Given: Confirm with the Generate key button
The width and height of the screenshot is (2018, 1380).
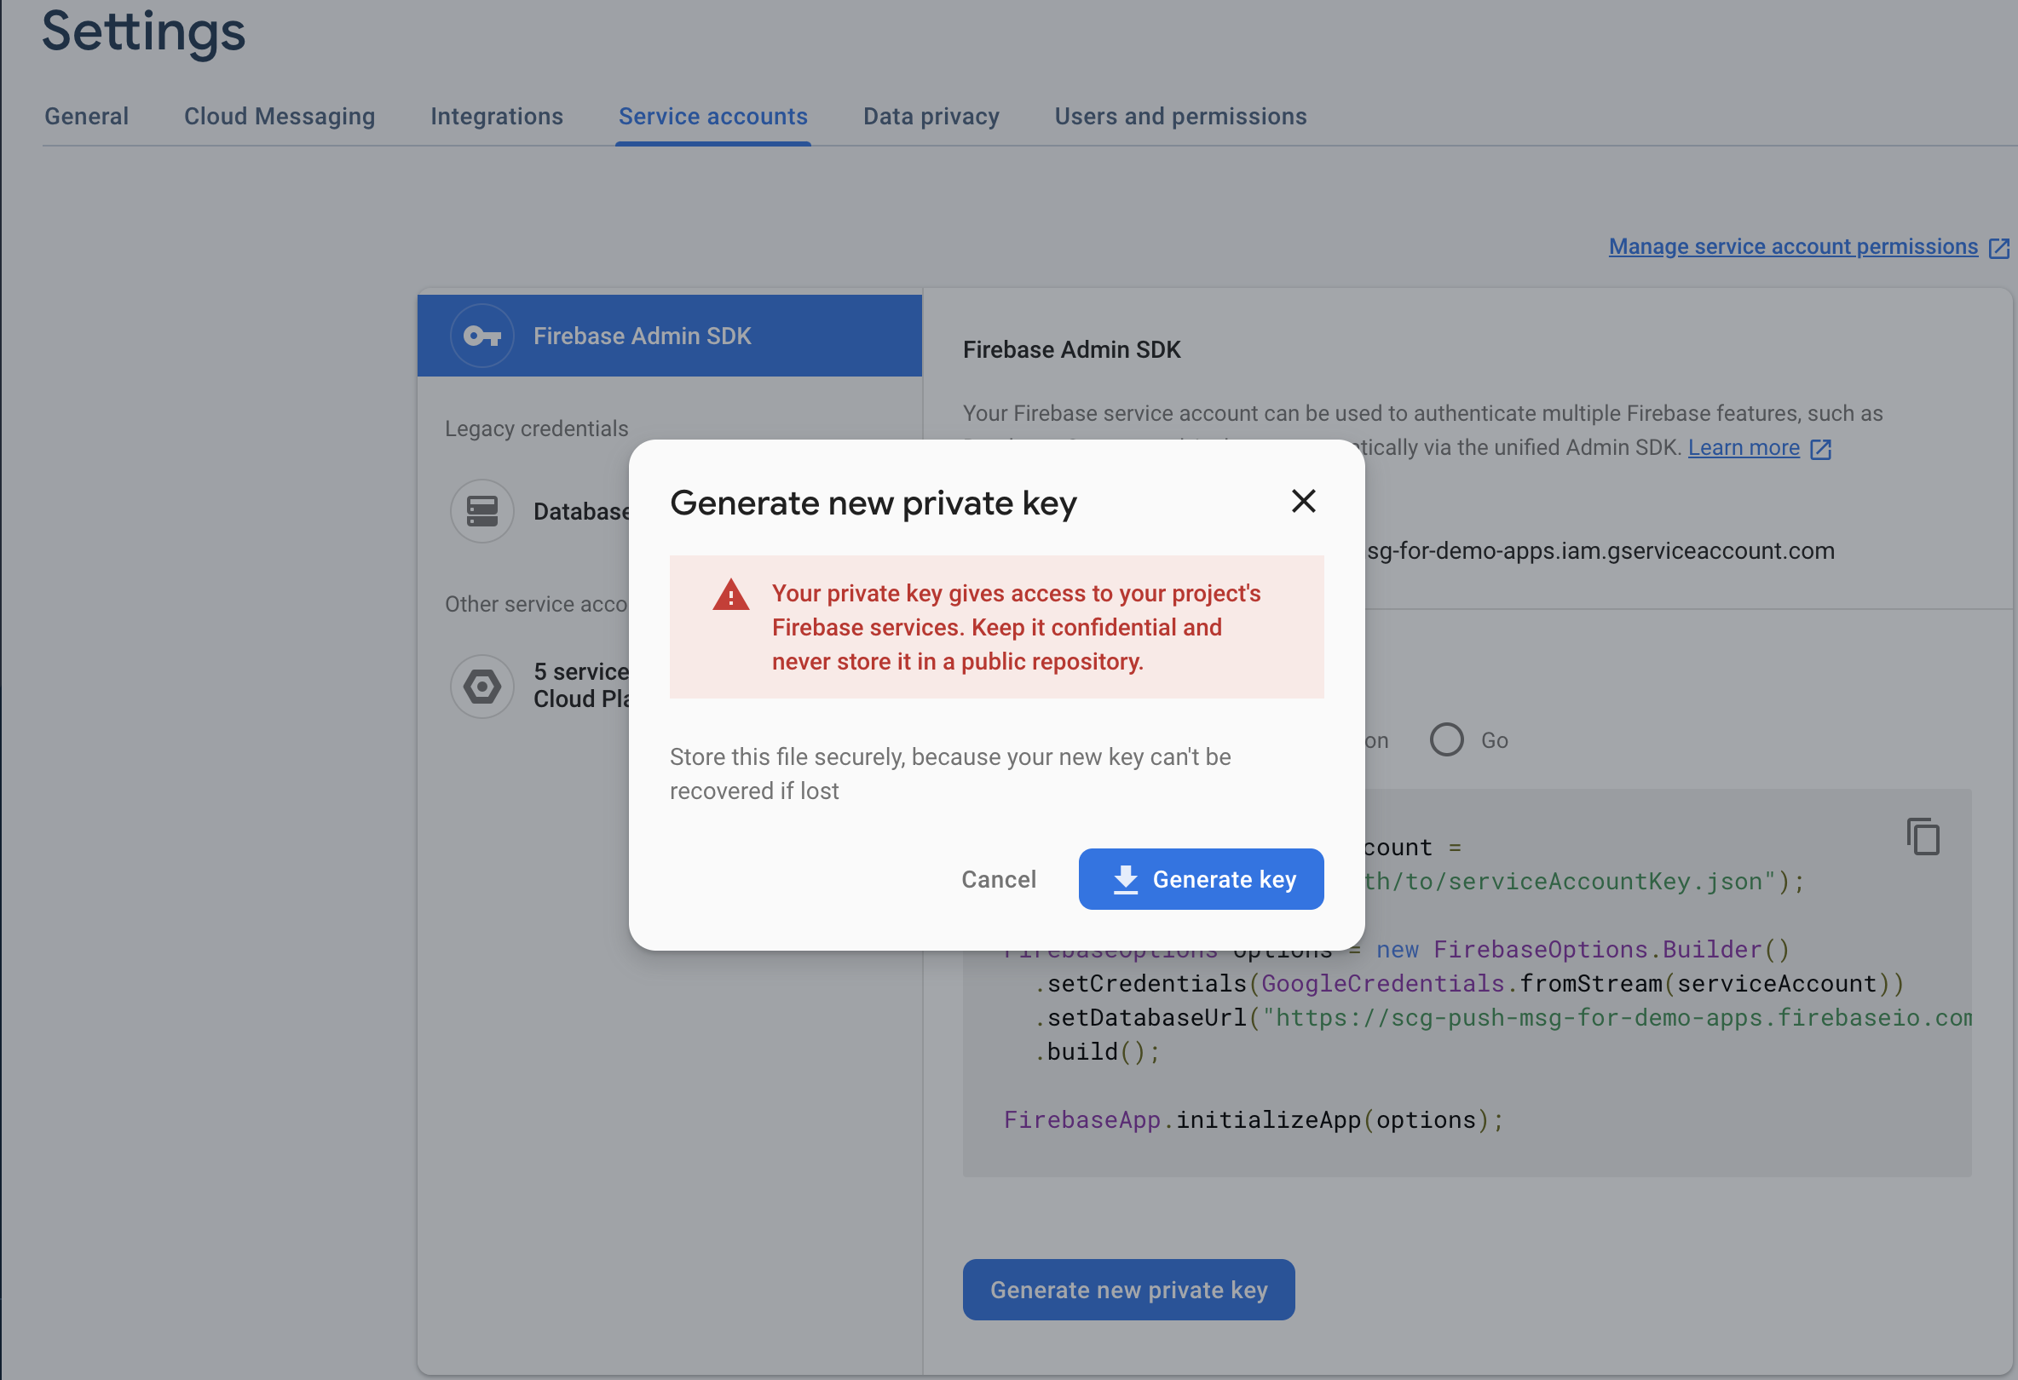Looking at the screenshot, I should click(1201, 879).
